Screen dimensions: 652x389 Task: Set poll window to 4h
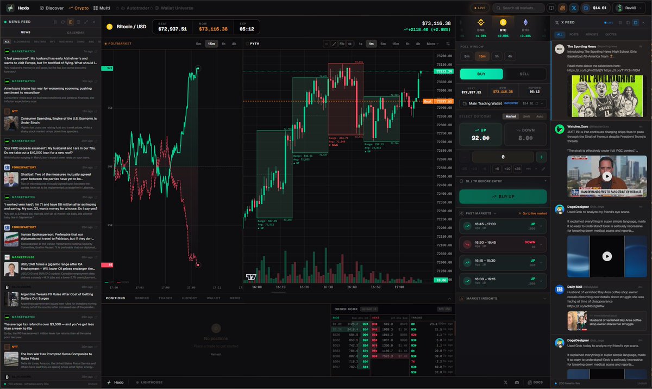pos(510,56)
